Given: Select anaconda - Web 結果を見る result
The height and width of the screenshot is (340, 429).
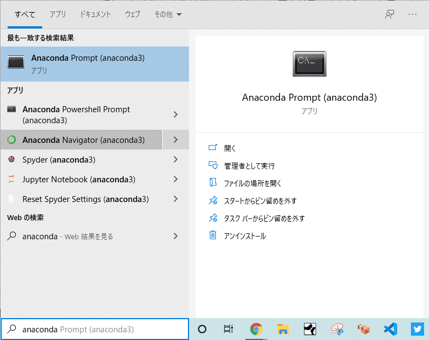Looking at the screenshot, I should pyautogui.click(x=82, y=236).
